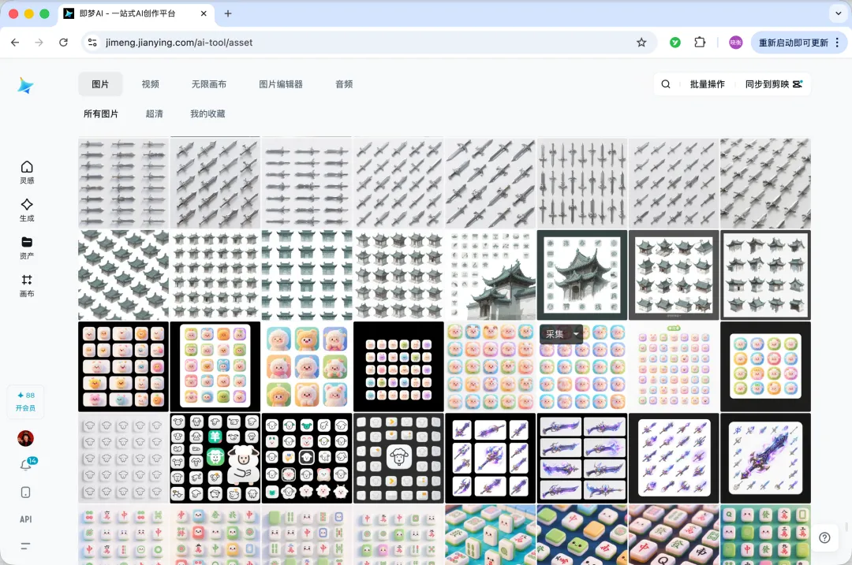852x565 pixels.
Task: Reload the page with the refresh icon
Action: point(64,43)
